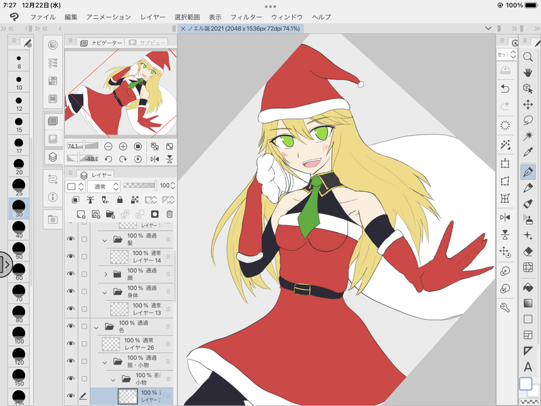541x406 pixels.
Task: Select the Eyedropper tool
Action: coord(527,152)
